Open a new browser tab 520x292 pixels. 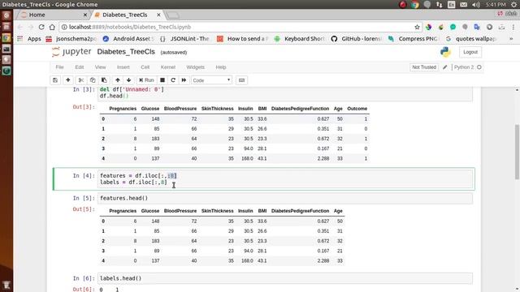172,15
